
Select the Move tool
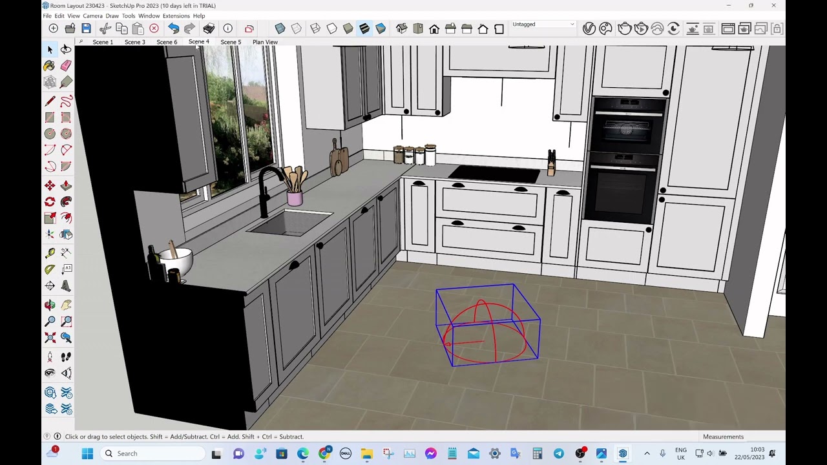50,186
